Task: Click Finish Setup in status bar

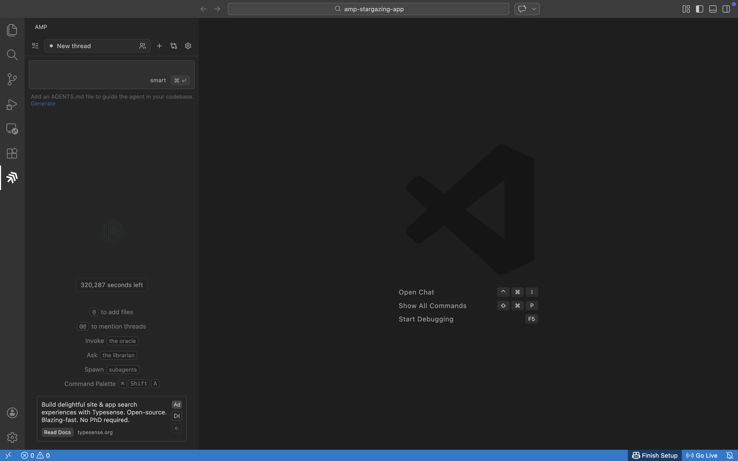Action: (654, 455)
